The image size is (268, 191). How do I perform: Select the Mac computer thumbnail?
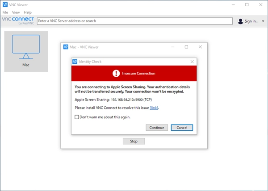[x=26, y=51]
